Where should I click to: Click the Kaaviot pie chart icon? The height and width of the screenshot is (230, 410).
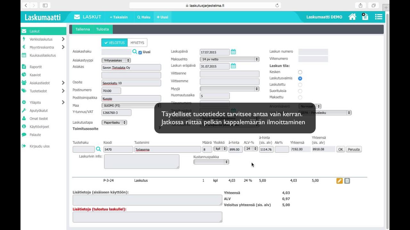click(24, 75)
